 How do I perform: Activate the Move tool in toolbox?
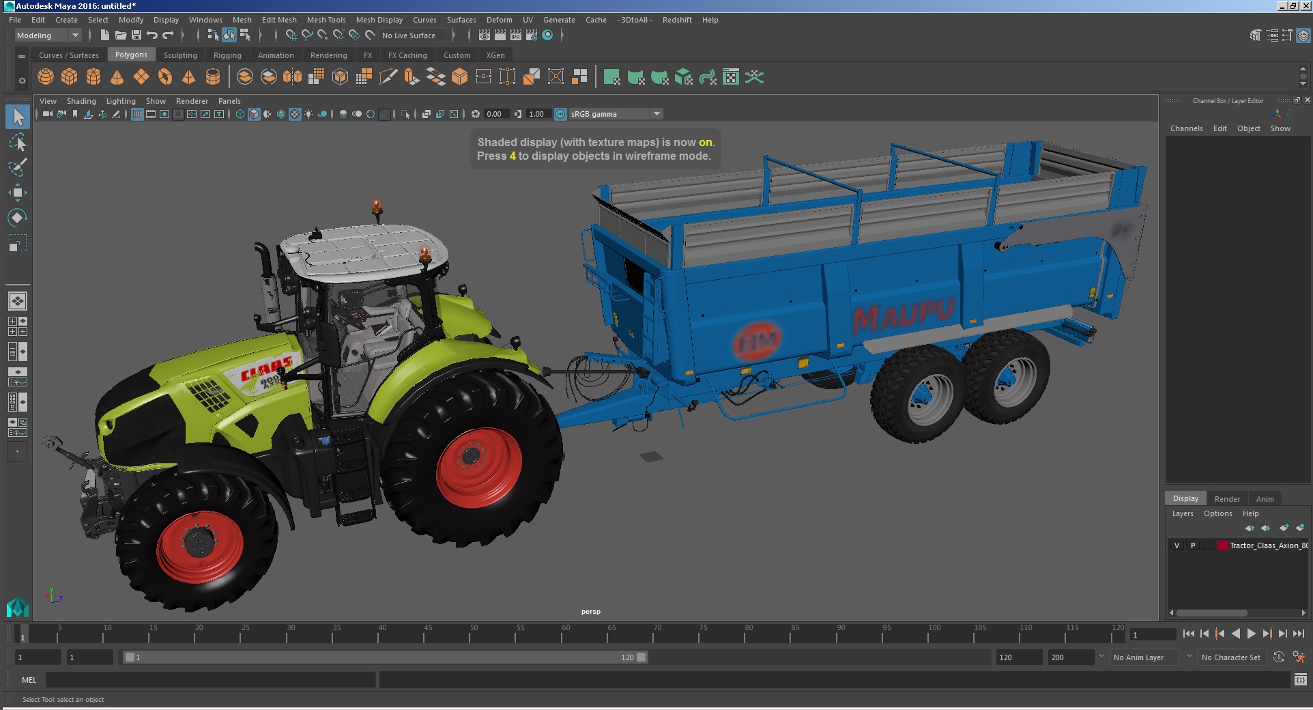[18, 193]
